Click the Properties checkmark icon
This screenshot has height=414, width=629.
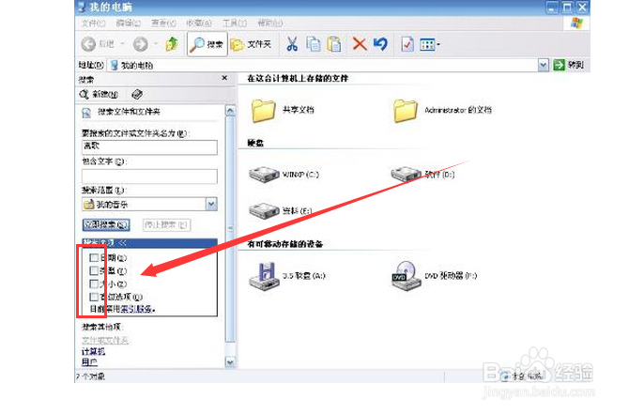407,44
